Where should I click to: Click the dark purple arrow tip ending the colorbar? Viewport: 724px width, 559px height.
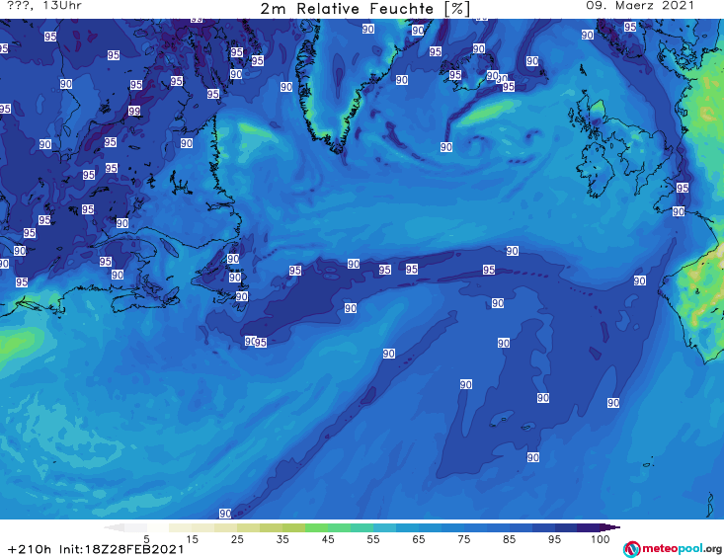[x=610, y=527]
